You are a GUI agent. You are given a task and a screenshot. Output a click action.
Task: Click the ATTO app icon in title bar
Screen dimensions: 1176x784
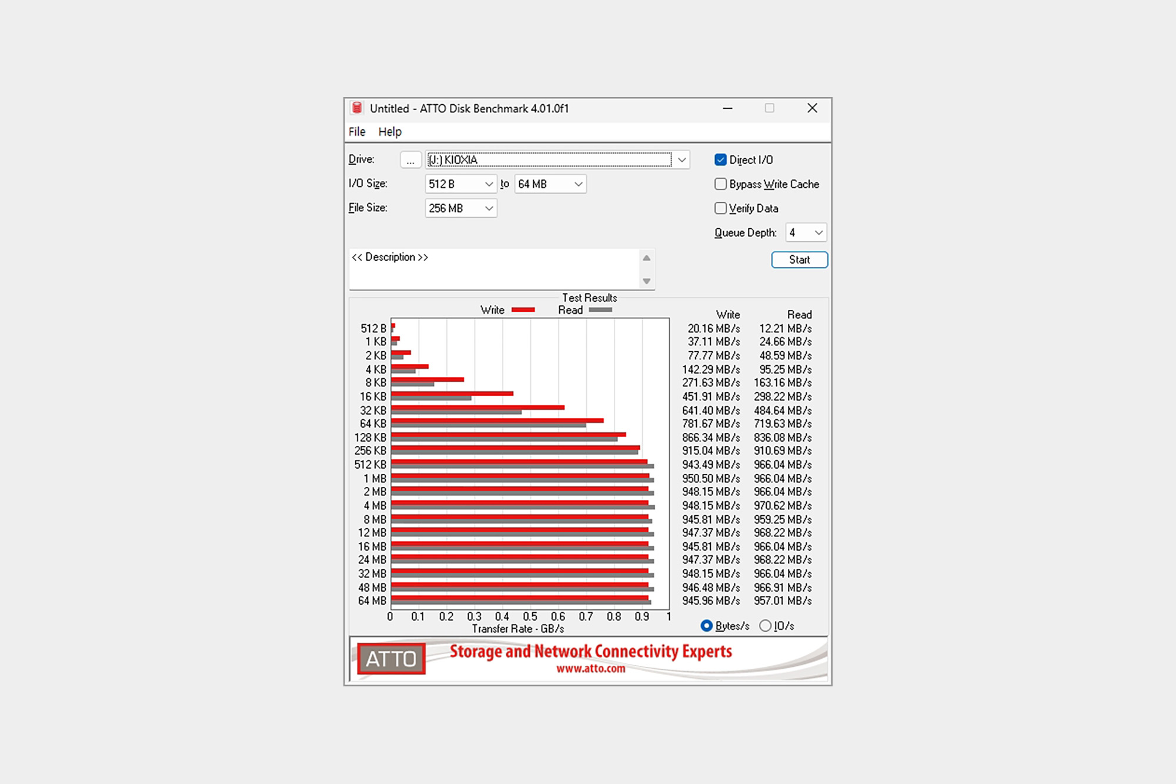click(356, 108)
